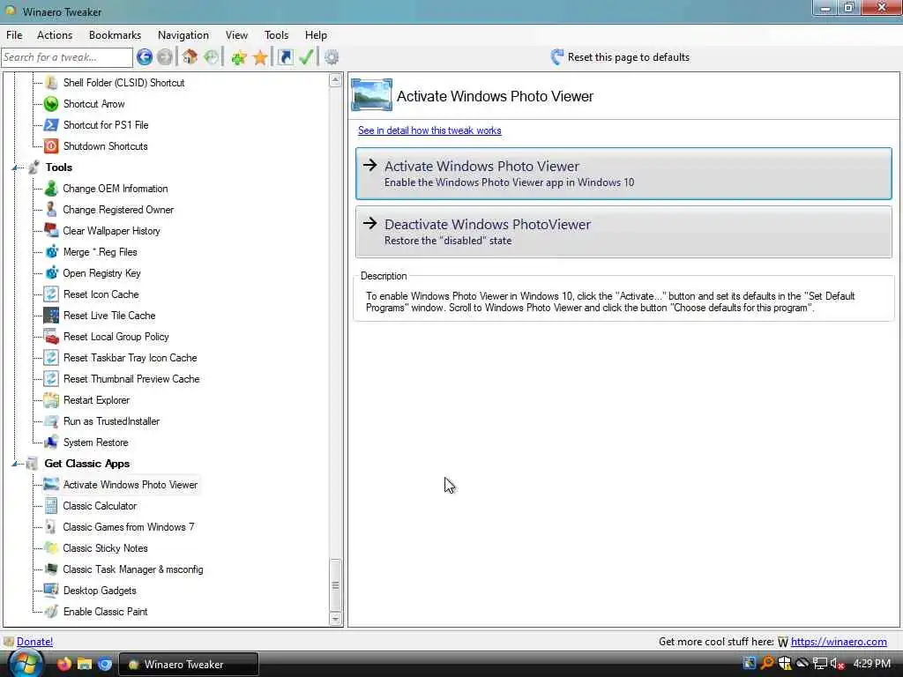The width and height of the screenshot is (903, 677).
Task: Open the Actions menu
Action: point(55,35)
